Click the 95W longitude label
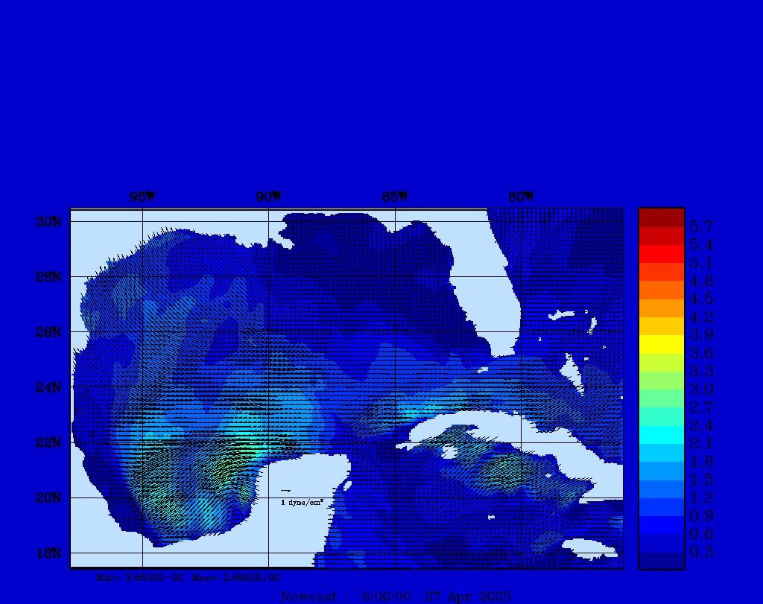Image resolution: width=763 pixels, height=604 pixels. 142,197
